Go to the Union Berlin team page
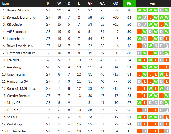This screenshot has width=171, height=134. tap(16, 75)
